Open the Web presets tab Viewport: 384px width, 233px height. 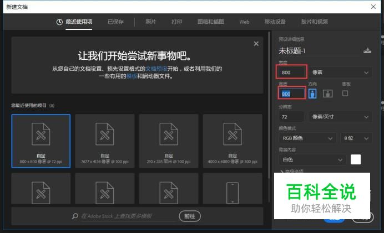244,22
